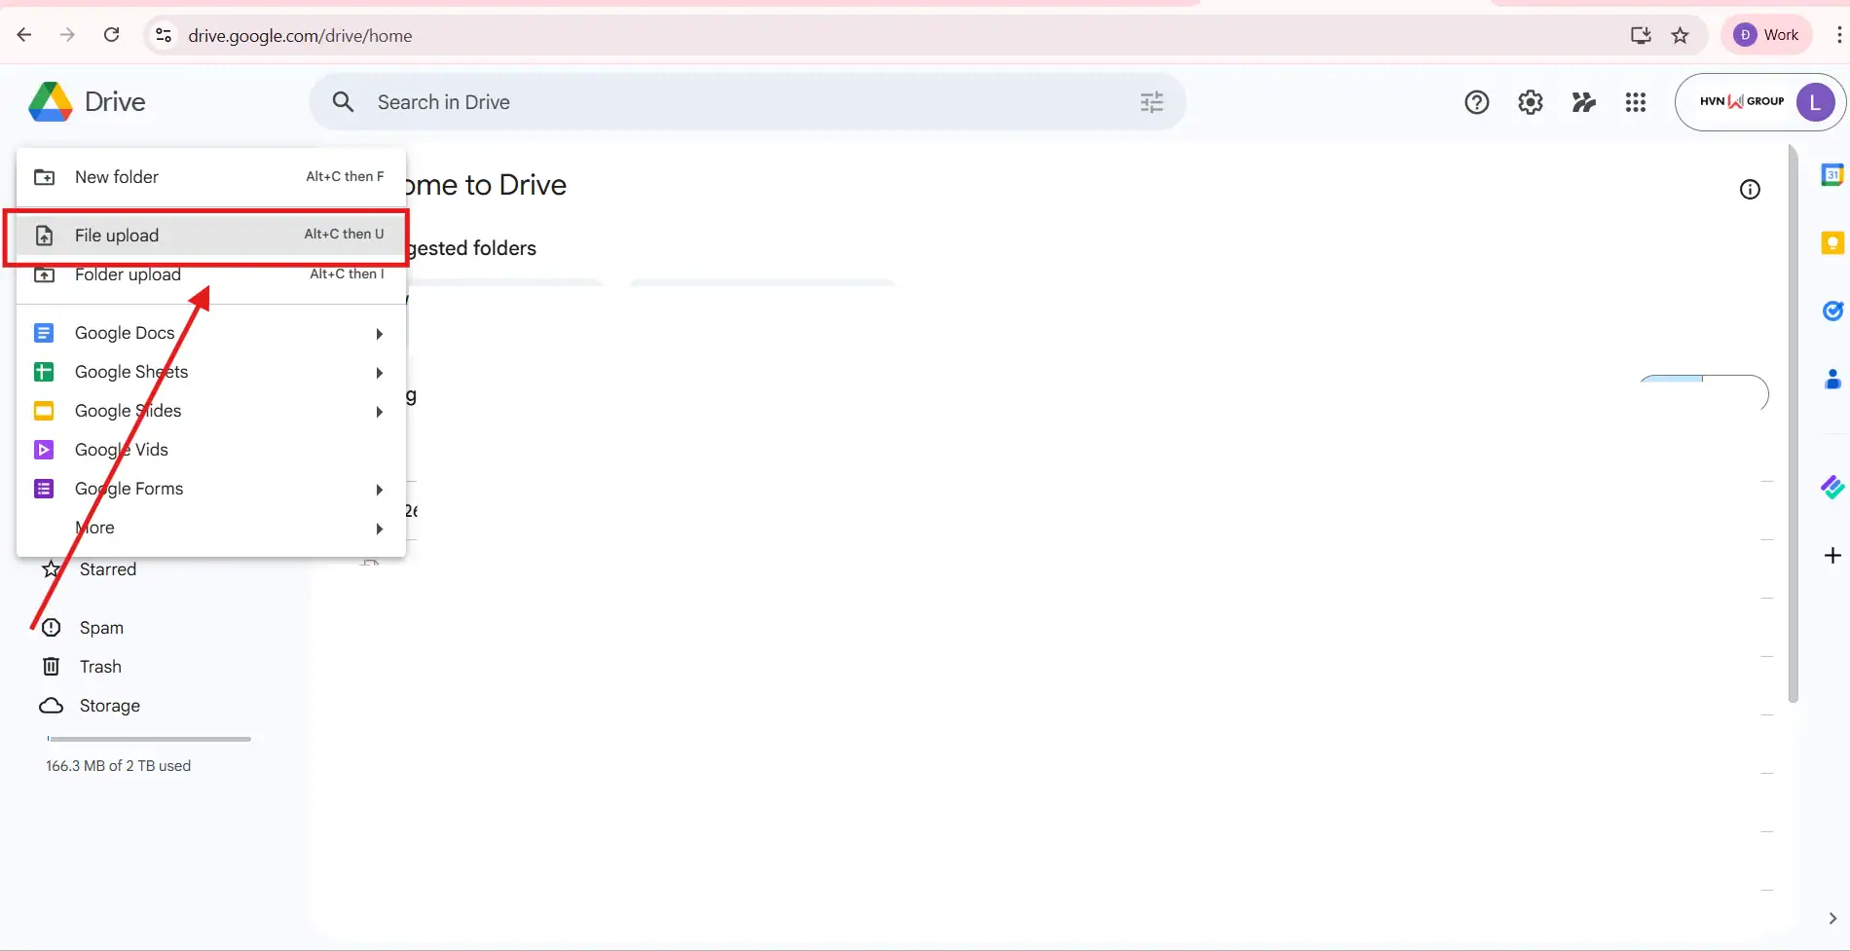Open search options filter in the search bar

pyautogui.click(x=1150, y=101)
